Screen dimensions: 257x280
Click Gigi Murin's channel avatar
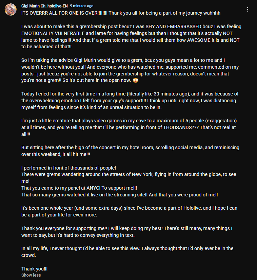coord(11,10)
